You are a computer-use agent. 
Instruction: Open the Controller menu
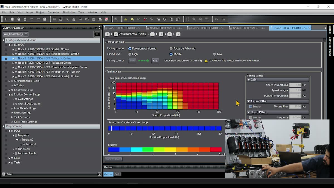[53, 13]
